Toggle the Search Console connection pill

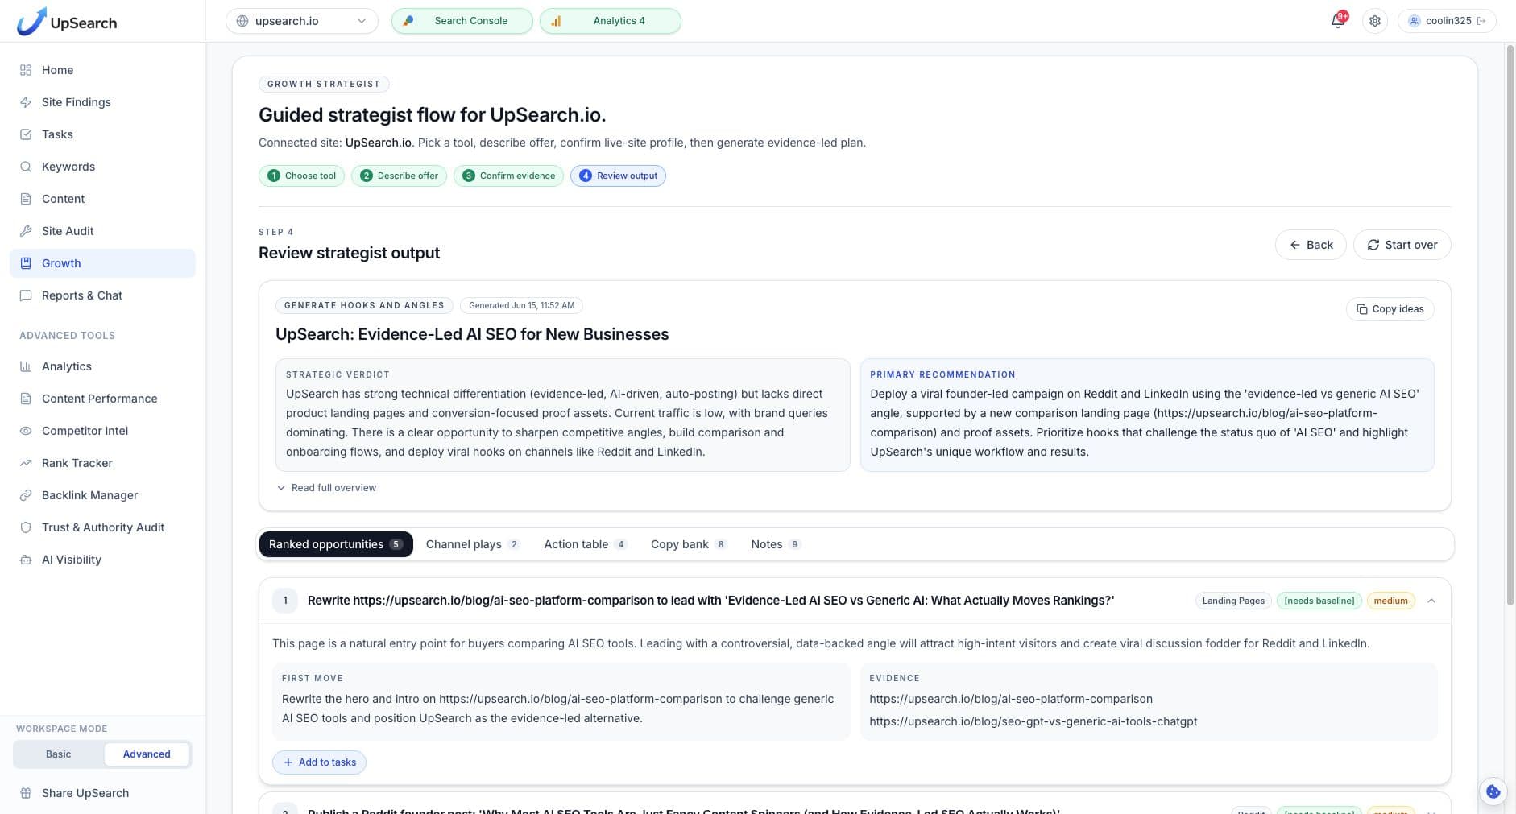pos(462,21)
